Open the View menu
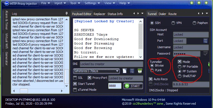The height and width of the screenshot is (108, 213). [110, 3]
